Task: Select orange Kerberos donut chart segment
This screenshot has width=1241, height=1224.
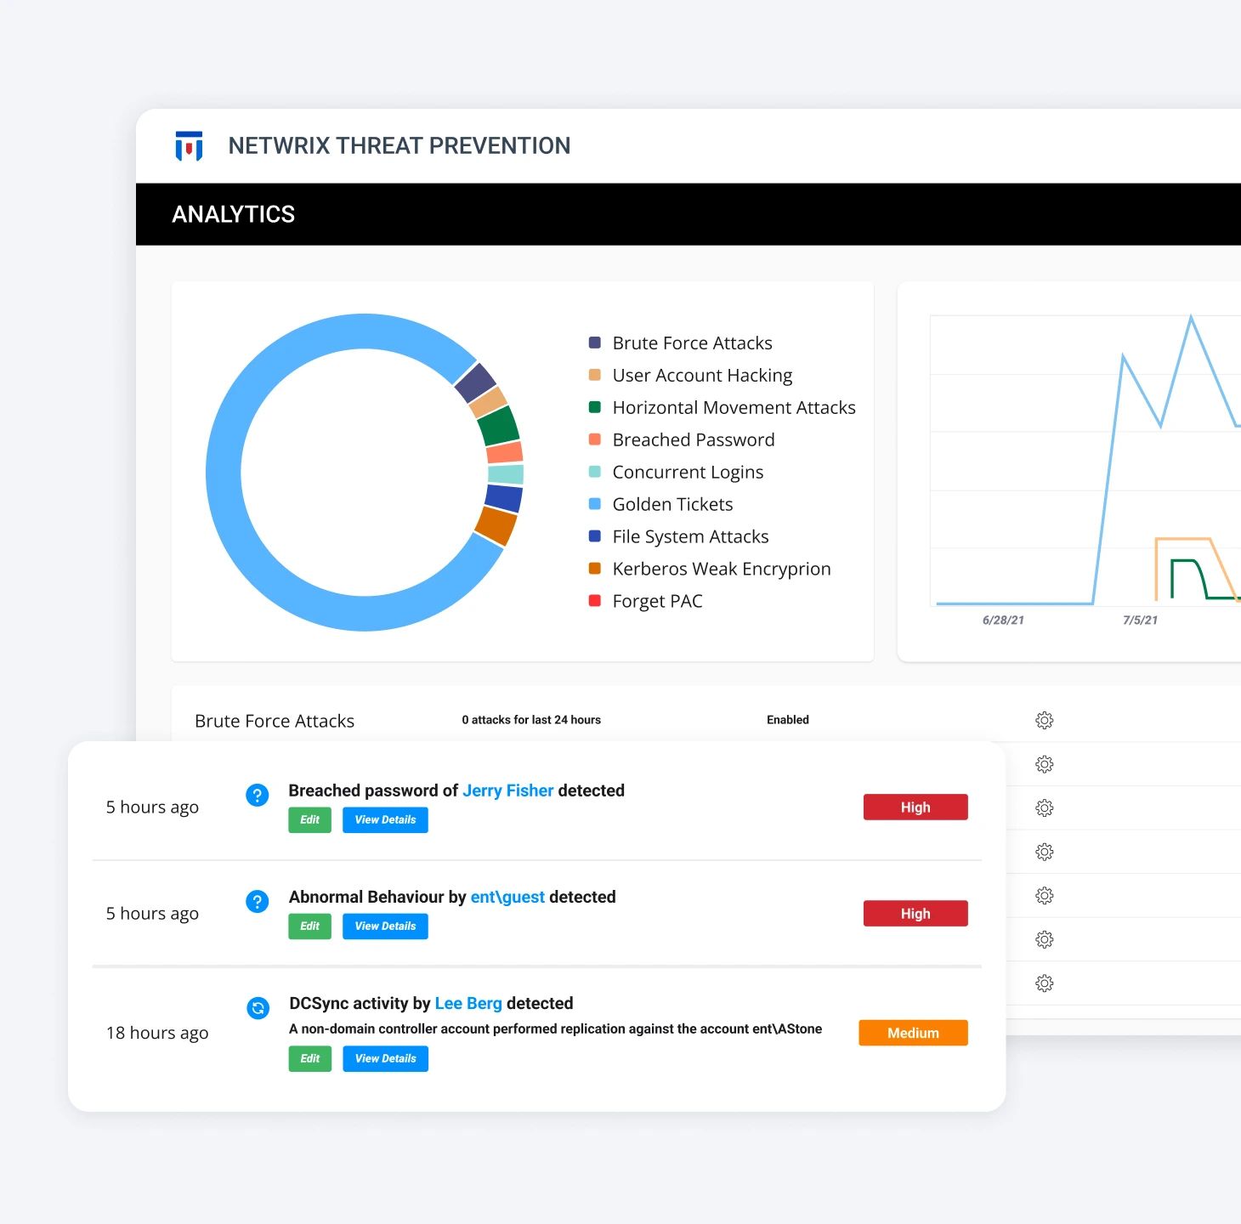Action: (x=496, y=526)
